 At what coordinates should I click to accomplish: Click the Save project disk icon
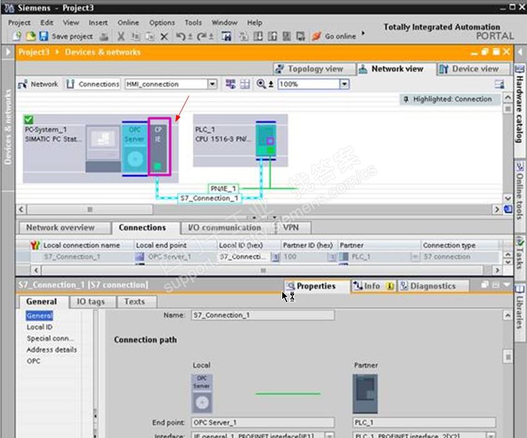point(44,36)
